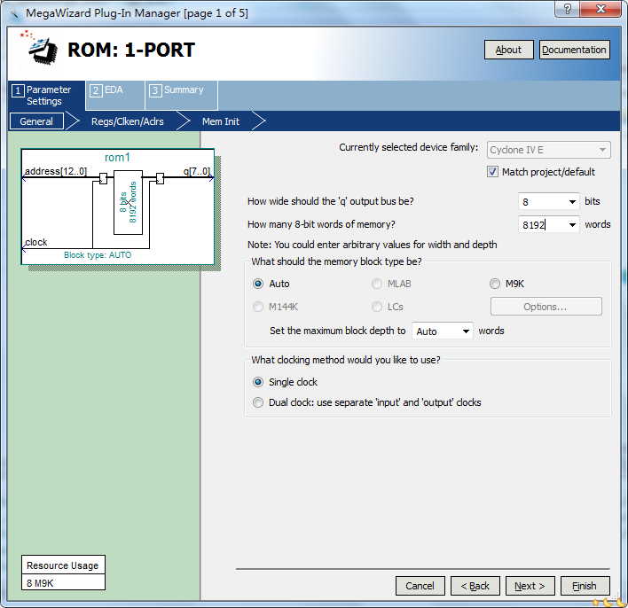Screen dimensions: 628x608
Task: Go to Mem Init sub-page
Action: 221,121
